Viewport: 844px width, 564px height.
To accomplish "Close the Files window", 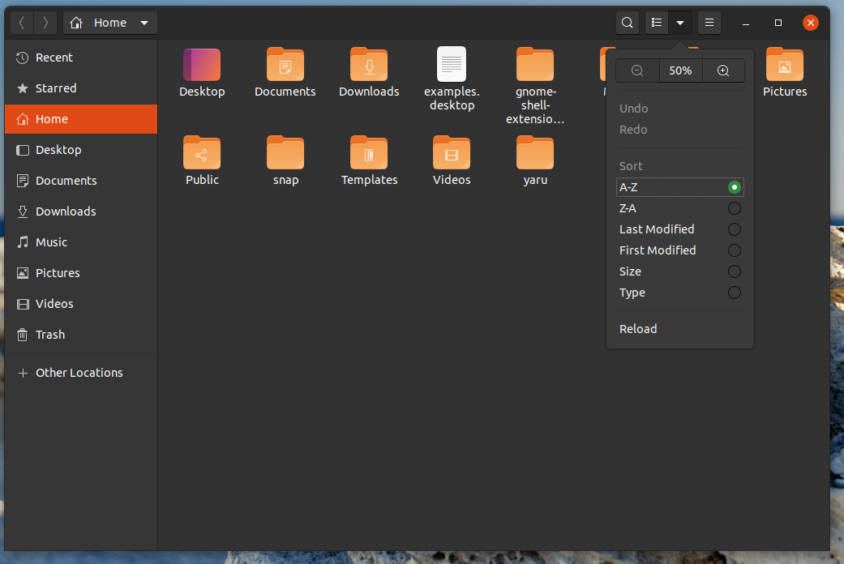I will click(810, 23).
